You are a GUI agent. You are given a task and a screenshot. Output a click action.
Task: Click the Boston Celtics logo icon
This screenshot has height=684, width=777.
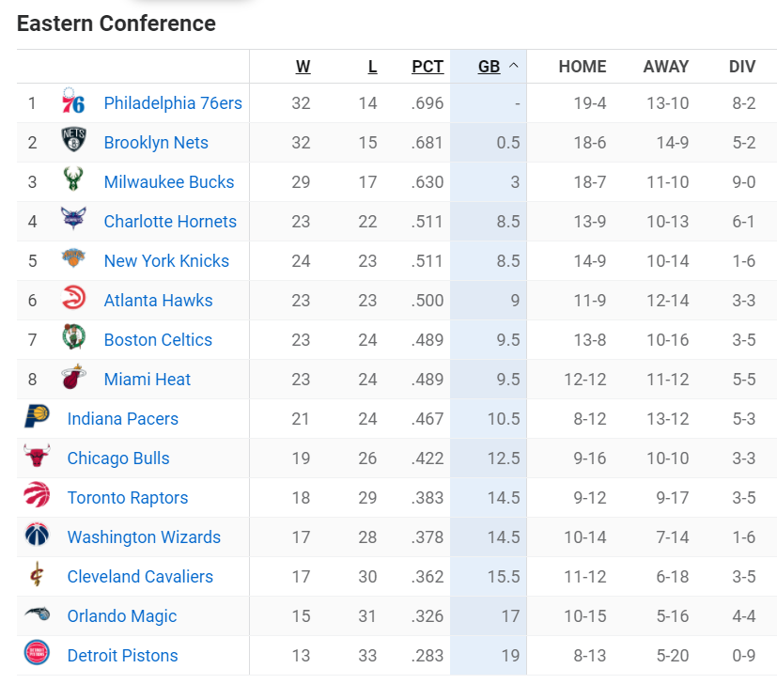[x=73, y=337]
